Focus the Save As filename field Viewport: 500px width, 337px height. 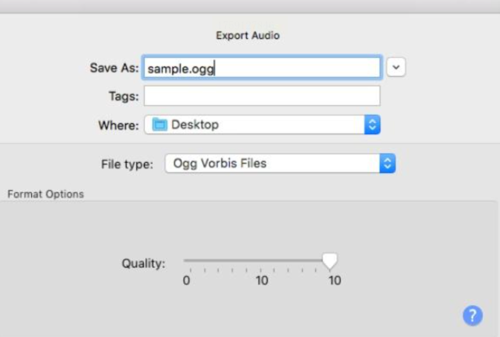[262, 68]
